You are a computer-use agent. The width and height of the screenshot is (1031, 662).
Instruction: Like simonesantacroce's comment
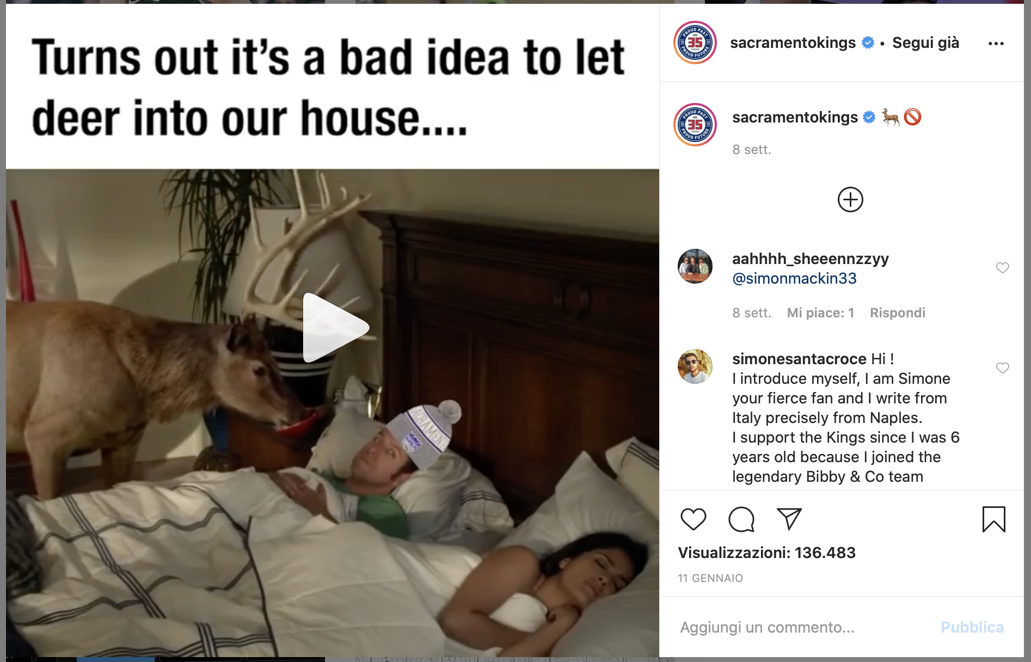[1002, 367]
